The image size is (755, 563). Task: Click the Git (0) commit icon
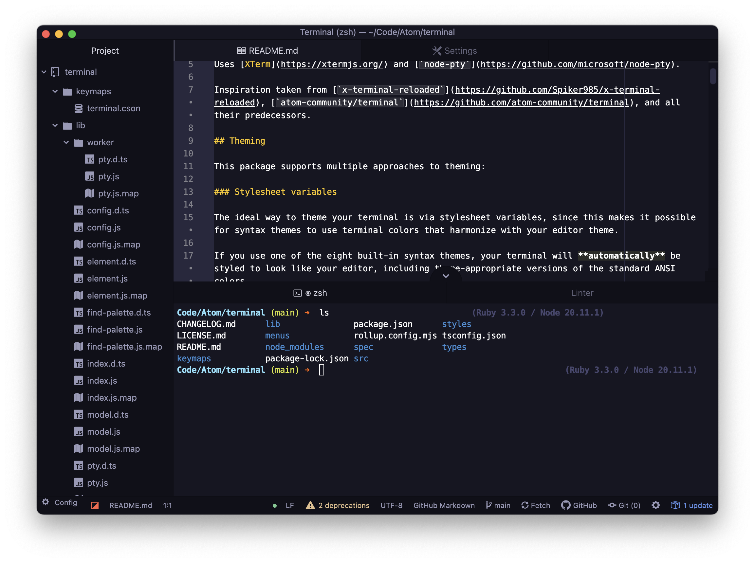[x=612, y=505]
